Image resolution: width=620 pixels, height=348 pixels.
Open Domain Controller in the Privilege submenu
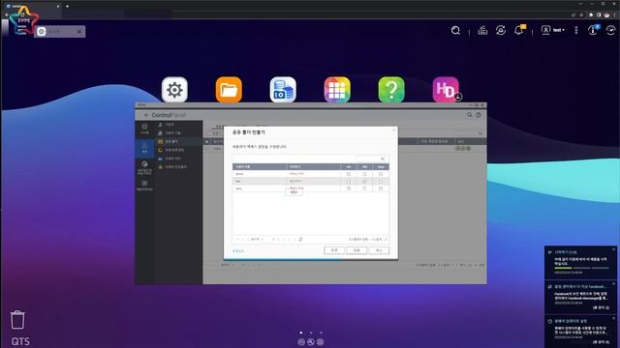(178, 167)
